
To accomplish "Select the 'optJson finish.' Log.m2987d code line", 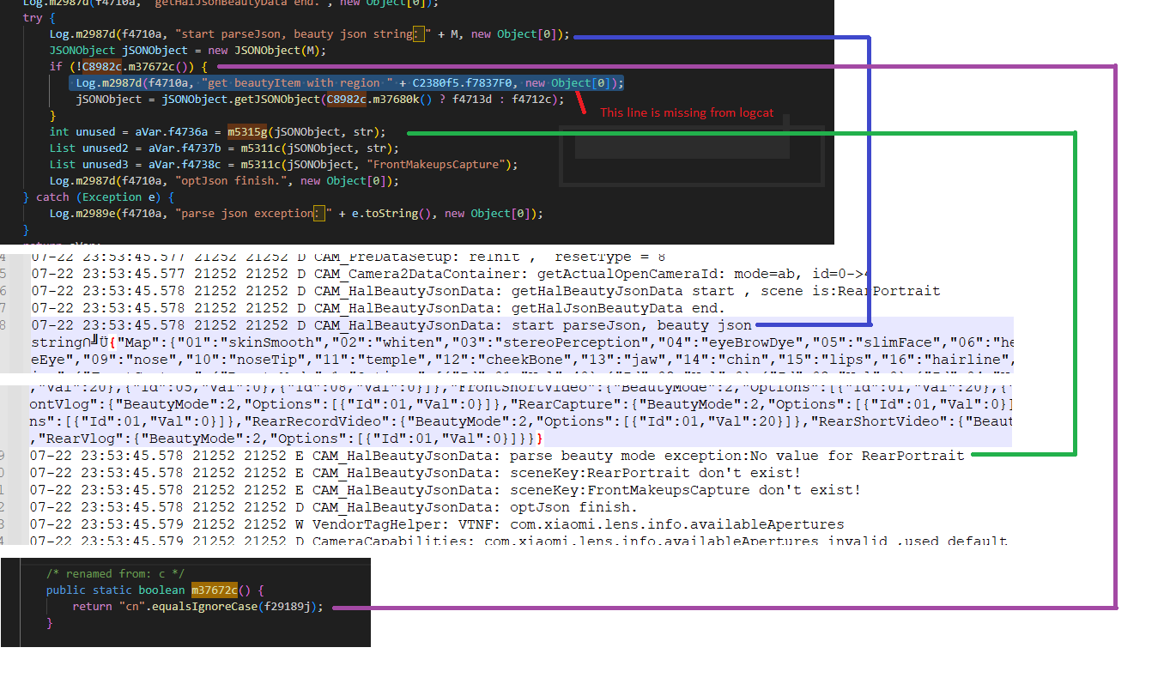I will coord(224,181).
